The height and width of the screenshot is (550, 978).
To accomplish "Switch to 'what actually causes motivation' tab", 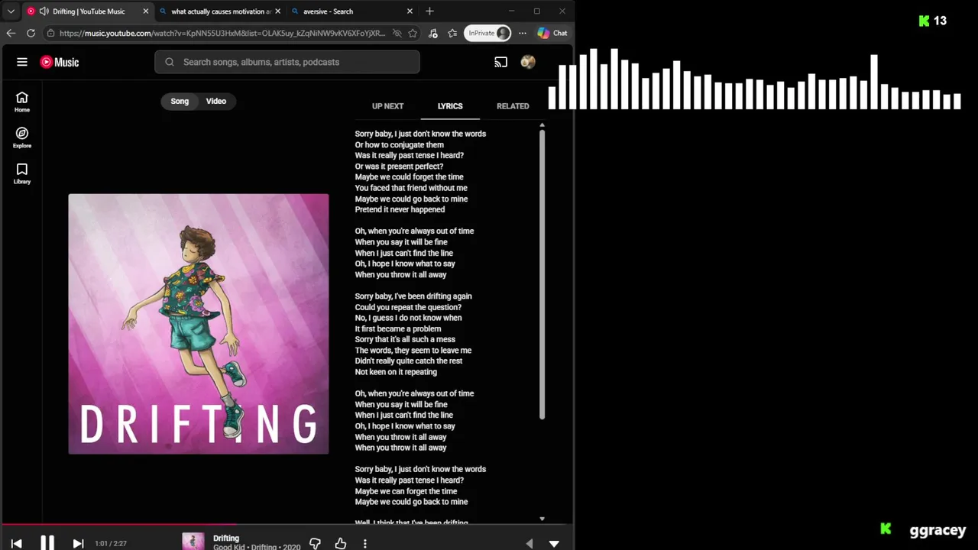I will pyautogui.click(x=220, y=11).
